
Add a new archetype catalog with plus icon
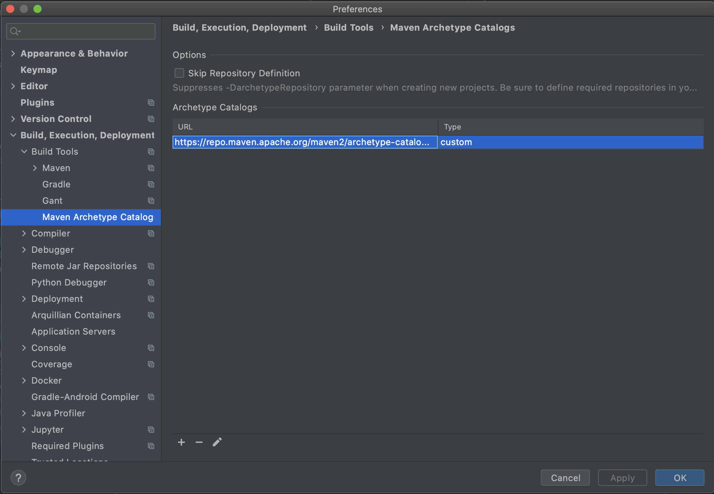click(x=181, y=442)
